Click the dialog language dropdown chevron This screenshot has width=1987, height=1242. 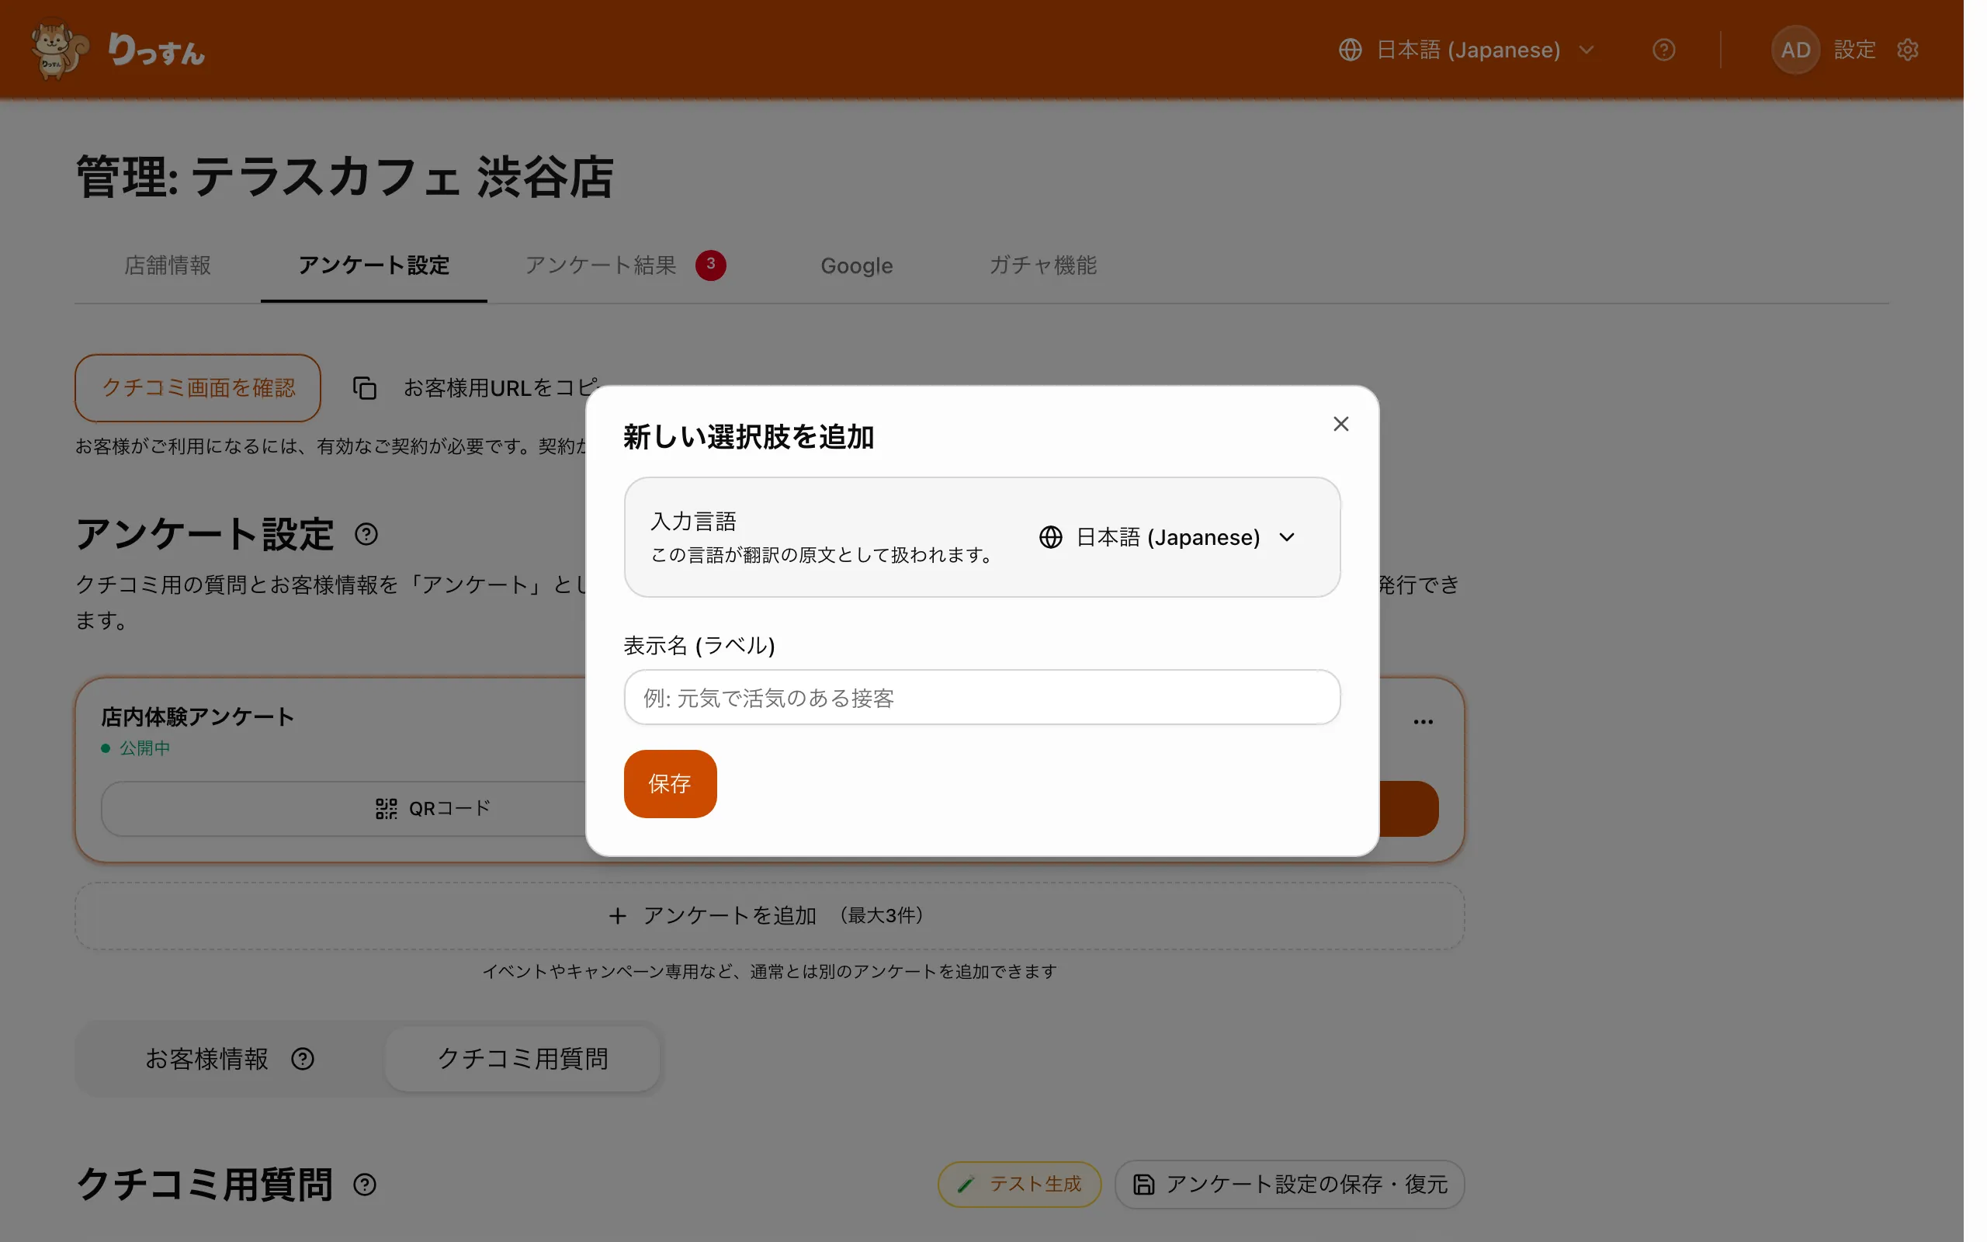point(1287,537)
